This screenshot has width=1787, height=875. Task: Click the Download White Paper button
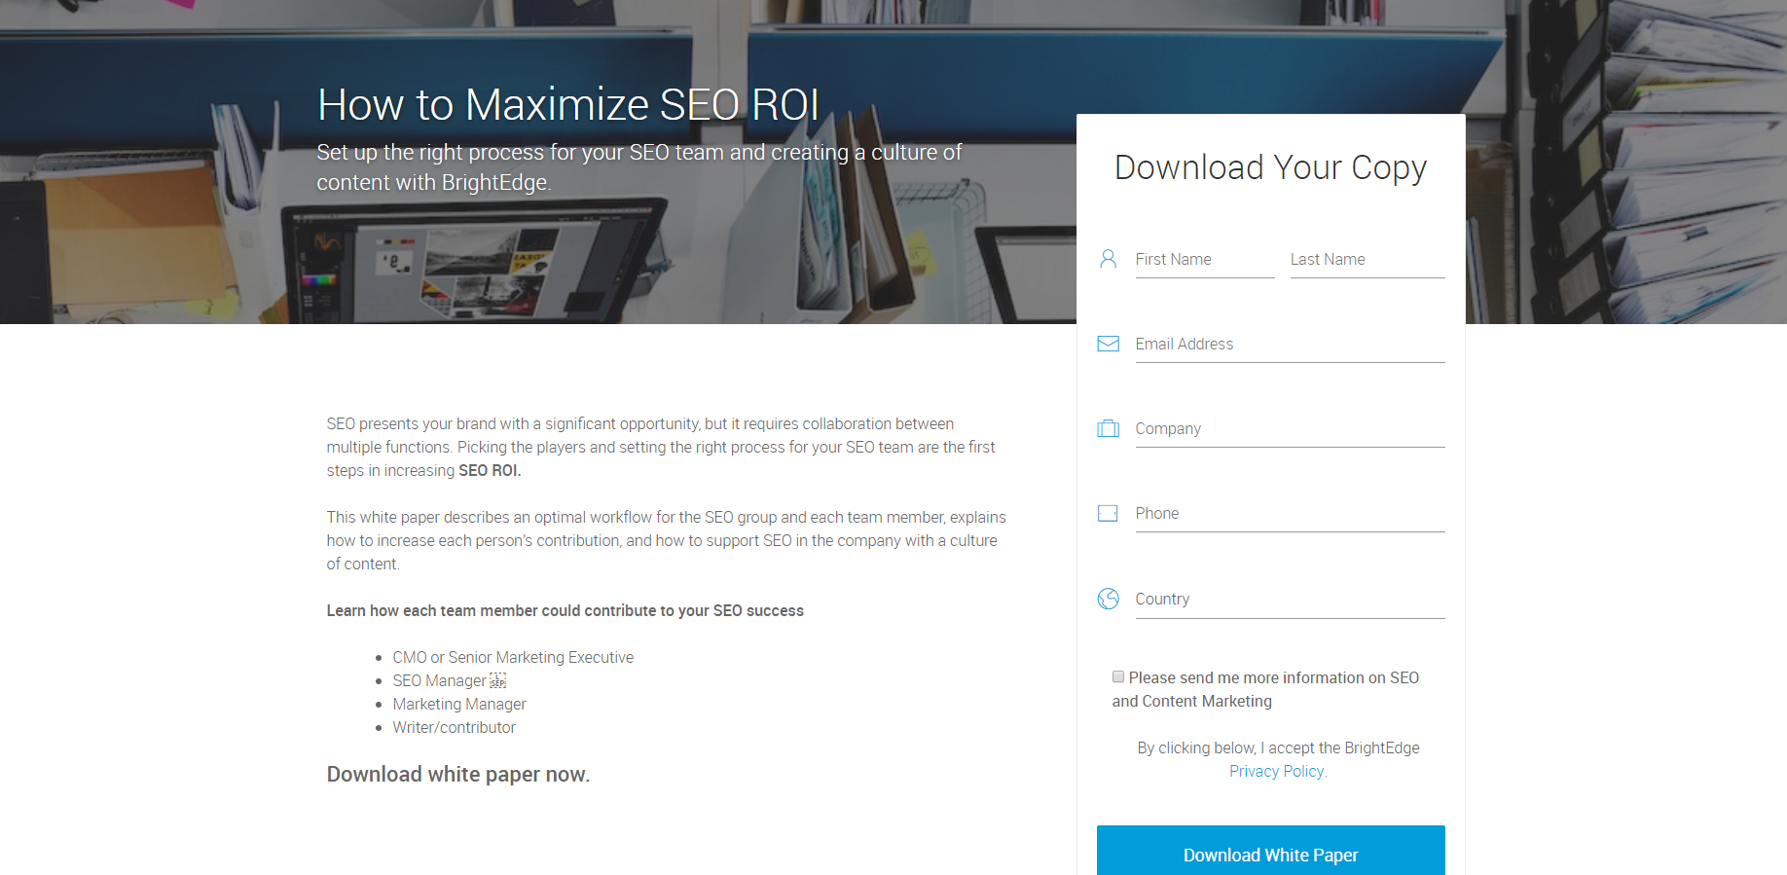1270,853
